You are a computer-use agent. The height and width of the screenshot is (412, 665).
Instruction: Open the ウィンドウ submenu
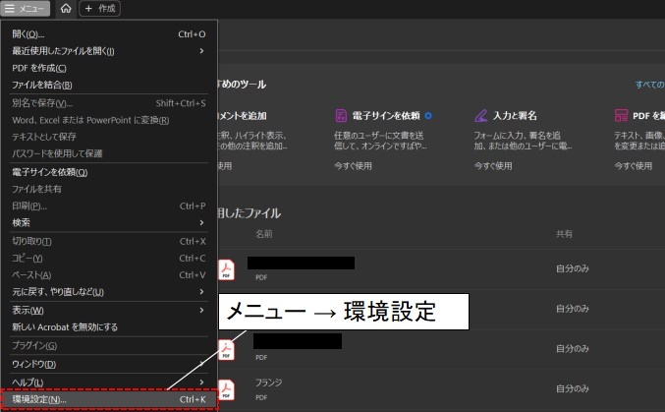click(x=34, y=364)
